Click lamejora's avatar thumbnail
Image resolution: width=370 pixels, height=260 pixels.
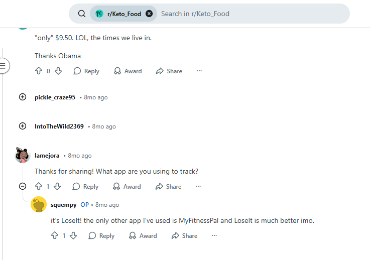23,156
